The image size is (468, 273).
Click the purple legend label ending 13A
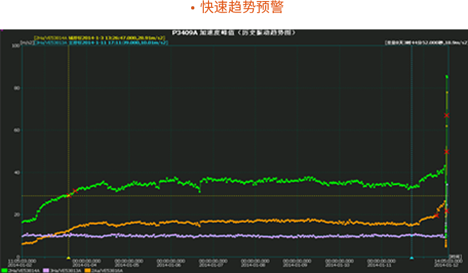(65, 270)
